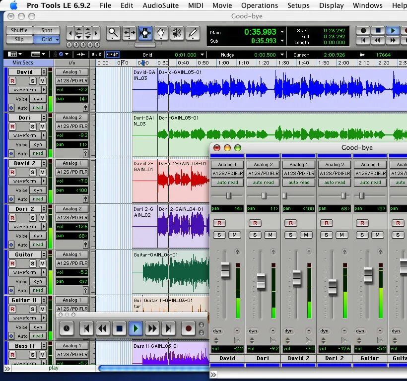Click horizontal zoom in right arrow
407x381 pixels.
[x=96, y=33]
